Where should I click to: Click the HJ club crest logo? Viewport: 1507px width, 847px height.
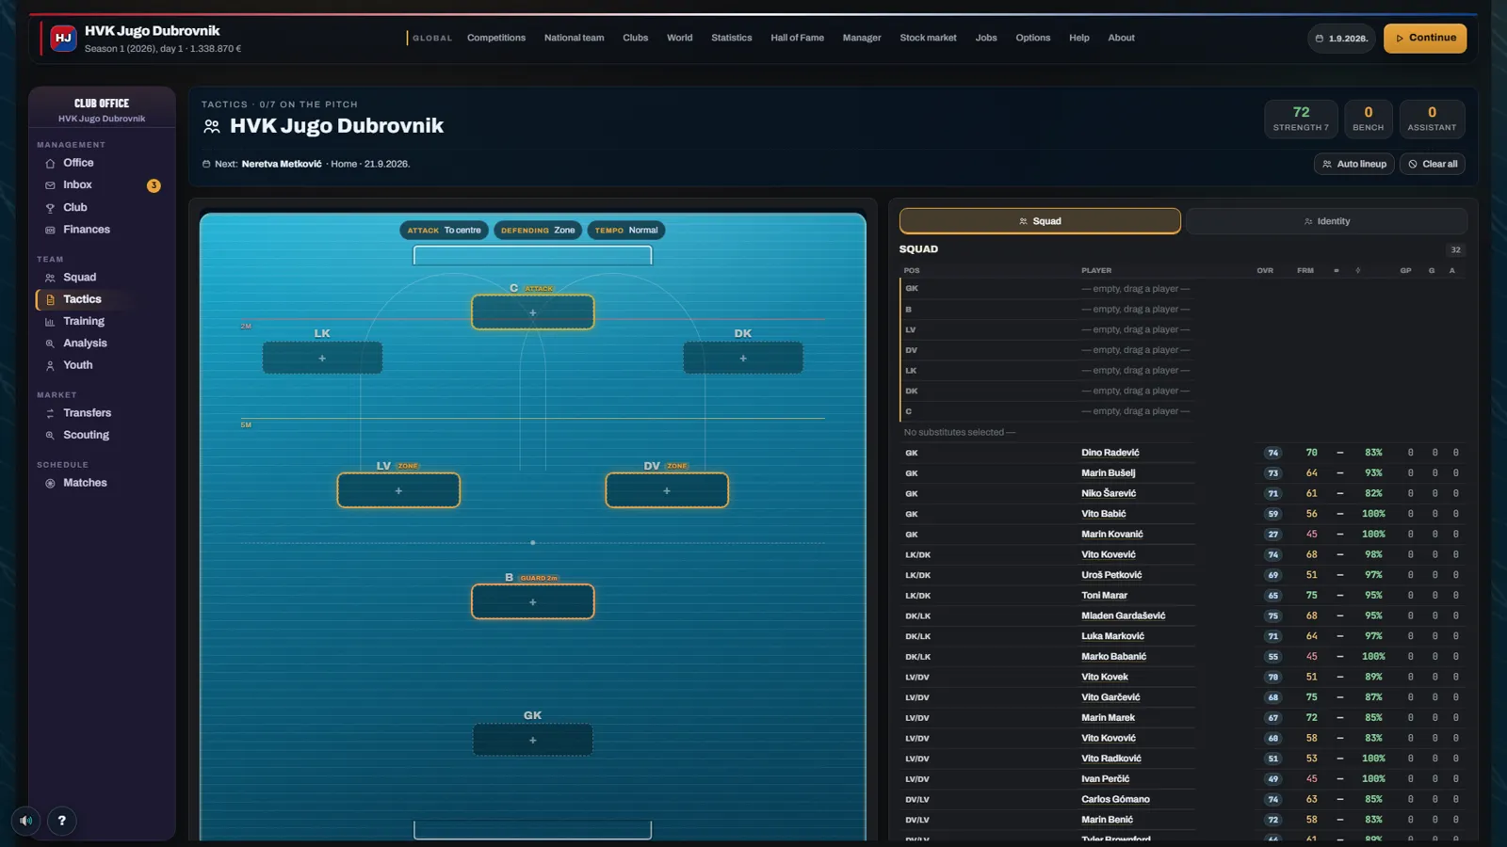click(63, 39)
